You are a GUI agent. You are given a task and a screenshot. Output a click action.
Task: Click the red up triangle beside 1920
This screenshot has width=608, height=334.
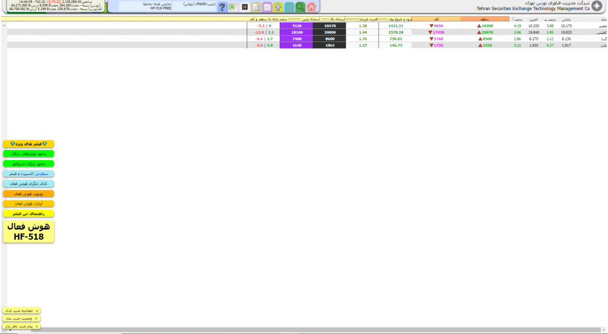pos(480,46)
